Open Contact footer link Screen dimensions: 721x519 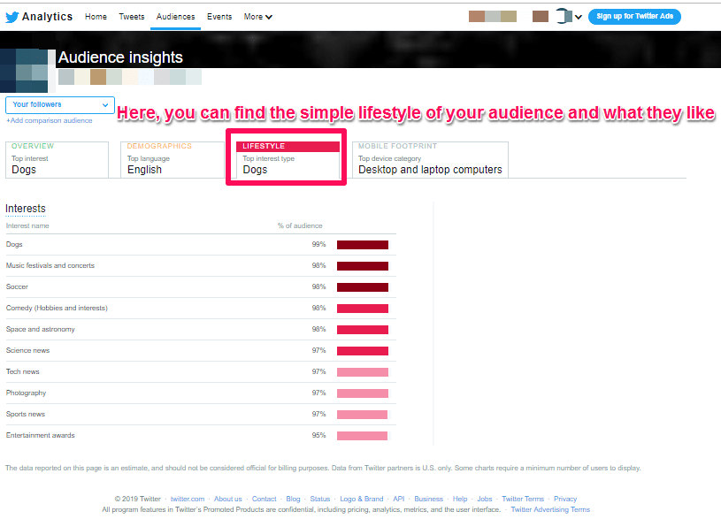tap(264, 499)
